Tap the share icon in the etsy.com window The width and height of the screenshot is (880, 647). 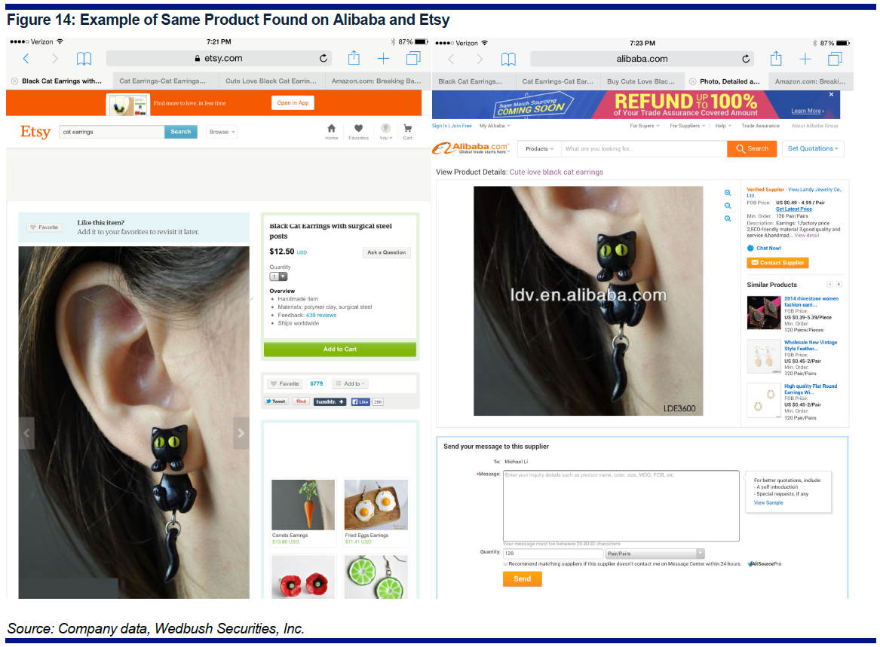[354, 58]
